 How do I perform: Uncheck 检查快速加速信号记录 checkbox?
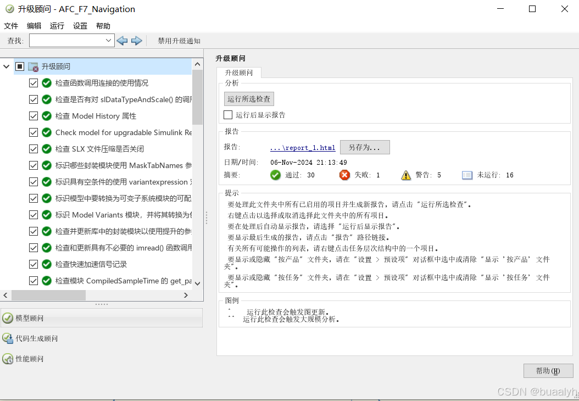(33, 264)
